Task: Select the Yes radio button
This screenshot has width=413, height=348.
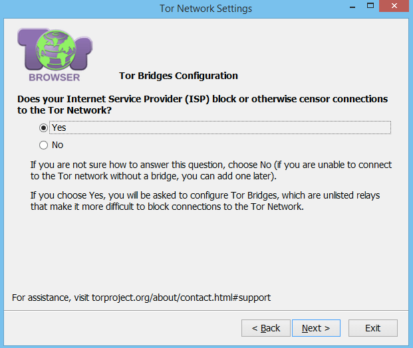Action: click(x=44, y=128)
